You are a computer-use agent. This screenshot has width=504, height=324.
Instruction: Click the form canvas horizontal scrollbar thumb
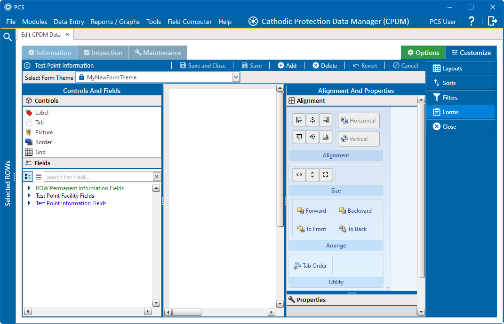pyautogui.click(x=186, y=312)
